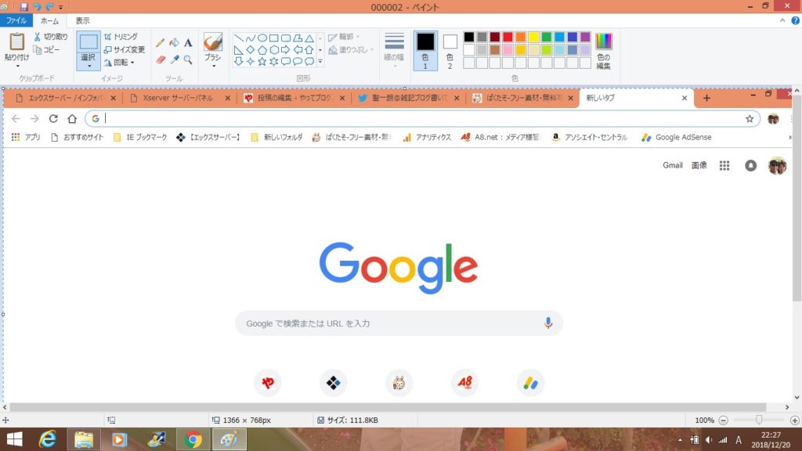802x451 pixels.
Task: Select the Eraser tool
Action: [161, 60]
